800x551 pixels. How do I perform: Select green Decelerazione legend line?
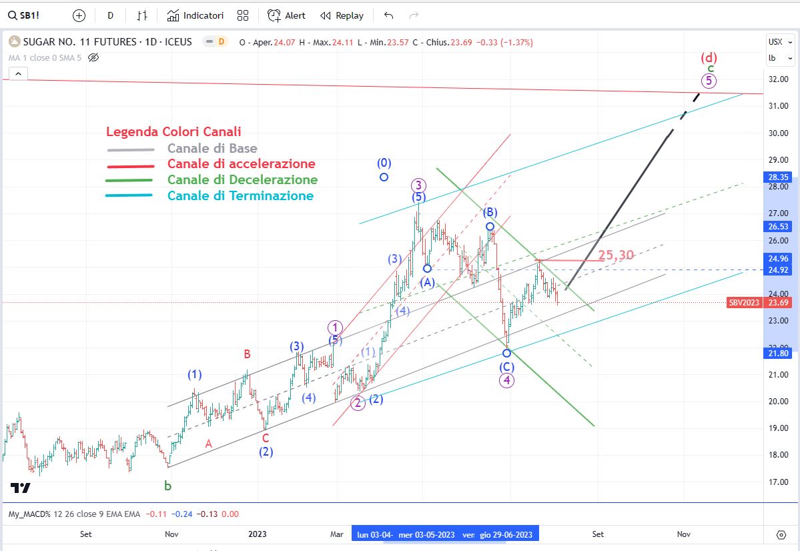(x=129, y=181)
